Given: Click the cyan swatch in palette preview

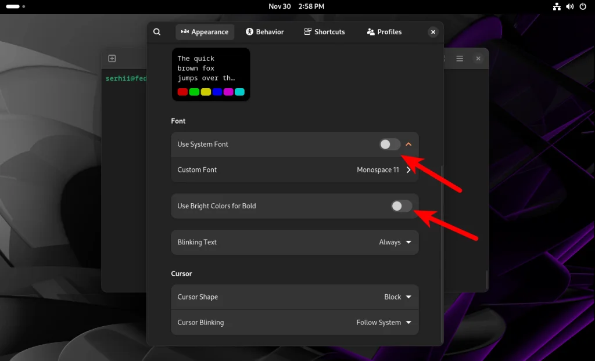Looking at the screenshot, I should pyautogui.click(x=239, y=92).
